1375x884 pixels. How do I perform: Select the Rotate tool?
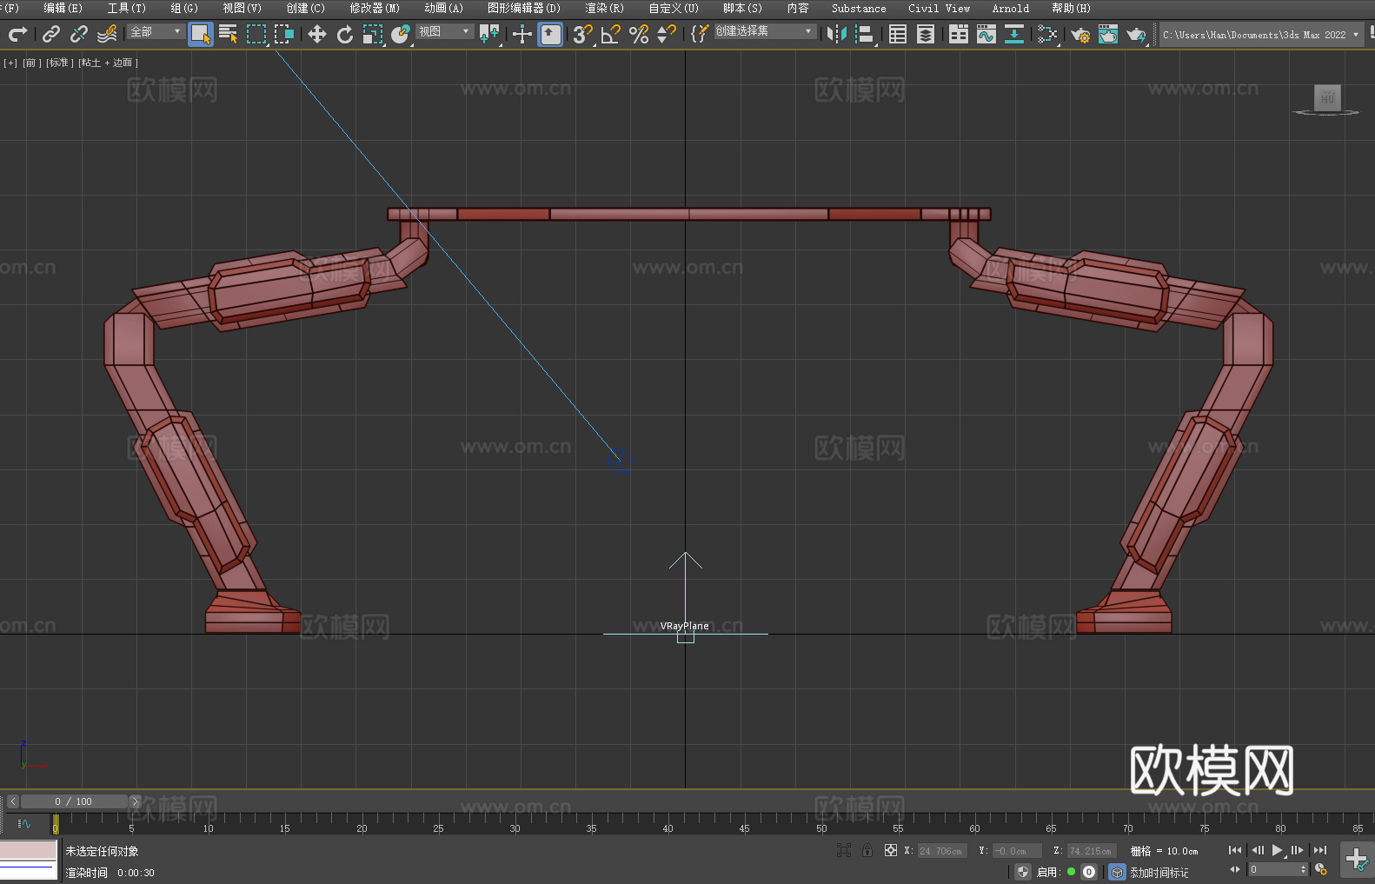(345, 34)
